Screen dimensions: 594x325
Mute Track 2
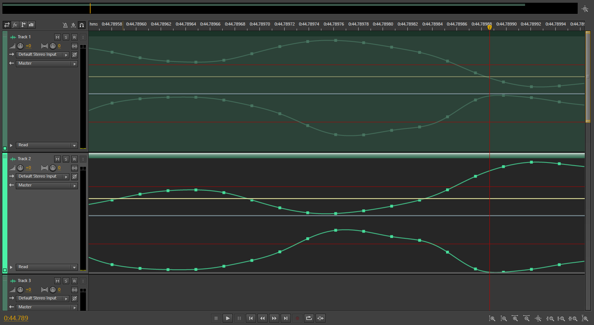point(57,159)
